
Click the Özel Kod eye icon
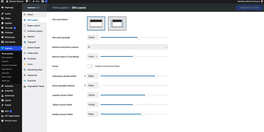tap(25, 81)
